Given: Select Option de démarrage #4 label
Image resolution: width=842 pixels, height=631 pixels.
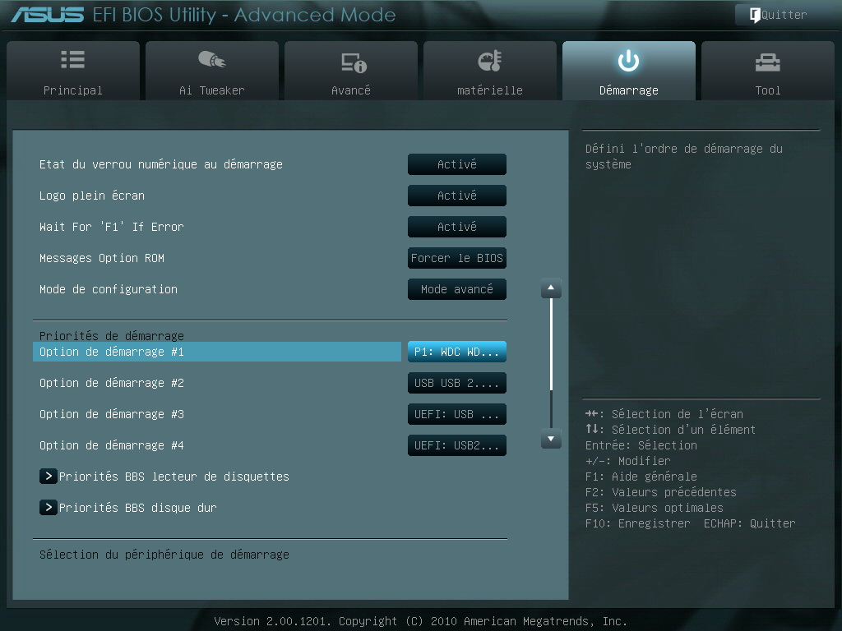Looking at the screenshot, I should tap(111, 445).
